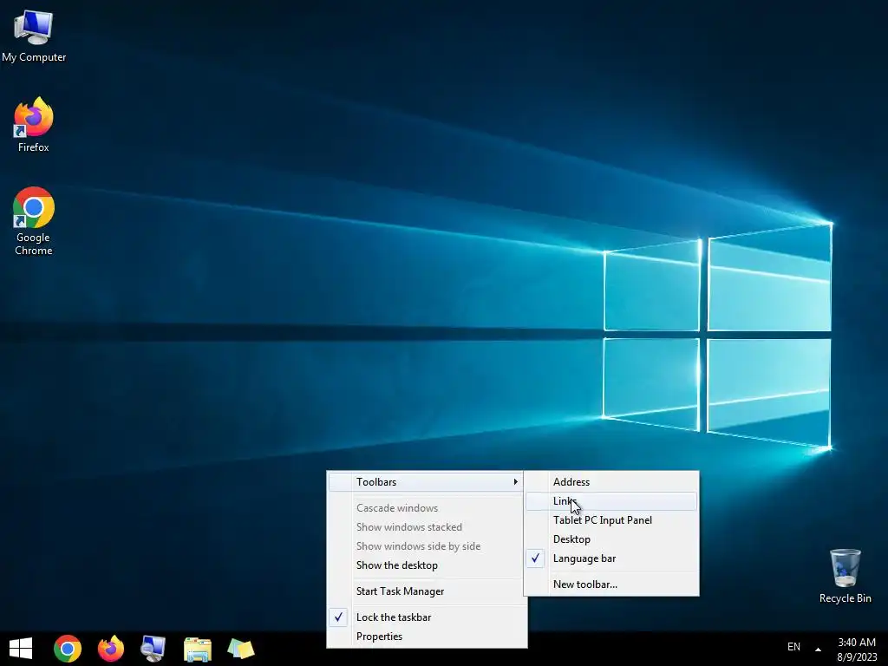This screenshot has height=666, width=888.
Task: Select the Firefox desktop shortcut
Action: [x=34, y=124]
